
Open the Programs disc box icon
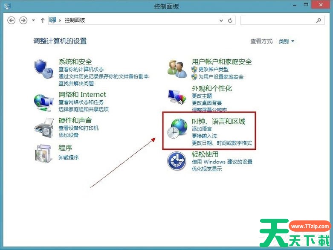[43, 153]
